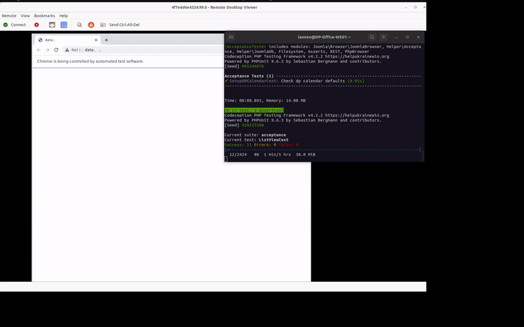Minimize the Remote Desktop Viewer window
The height and width of the screenshot is (327, 524).
point(406,7)
